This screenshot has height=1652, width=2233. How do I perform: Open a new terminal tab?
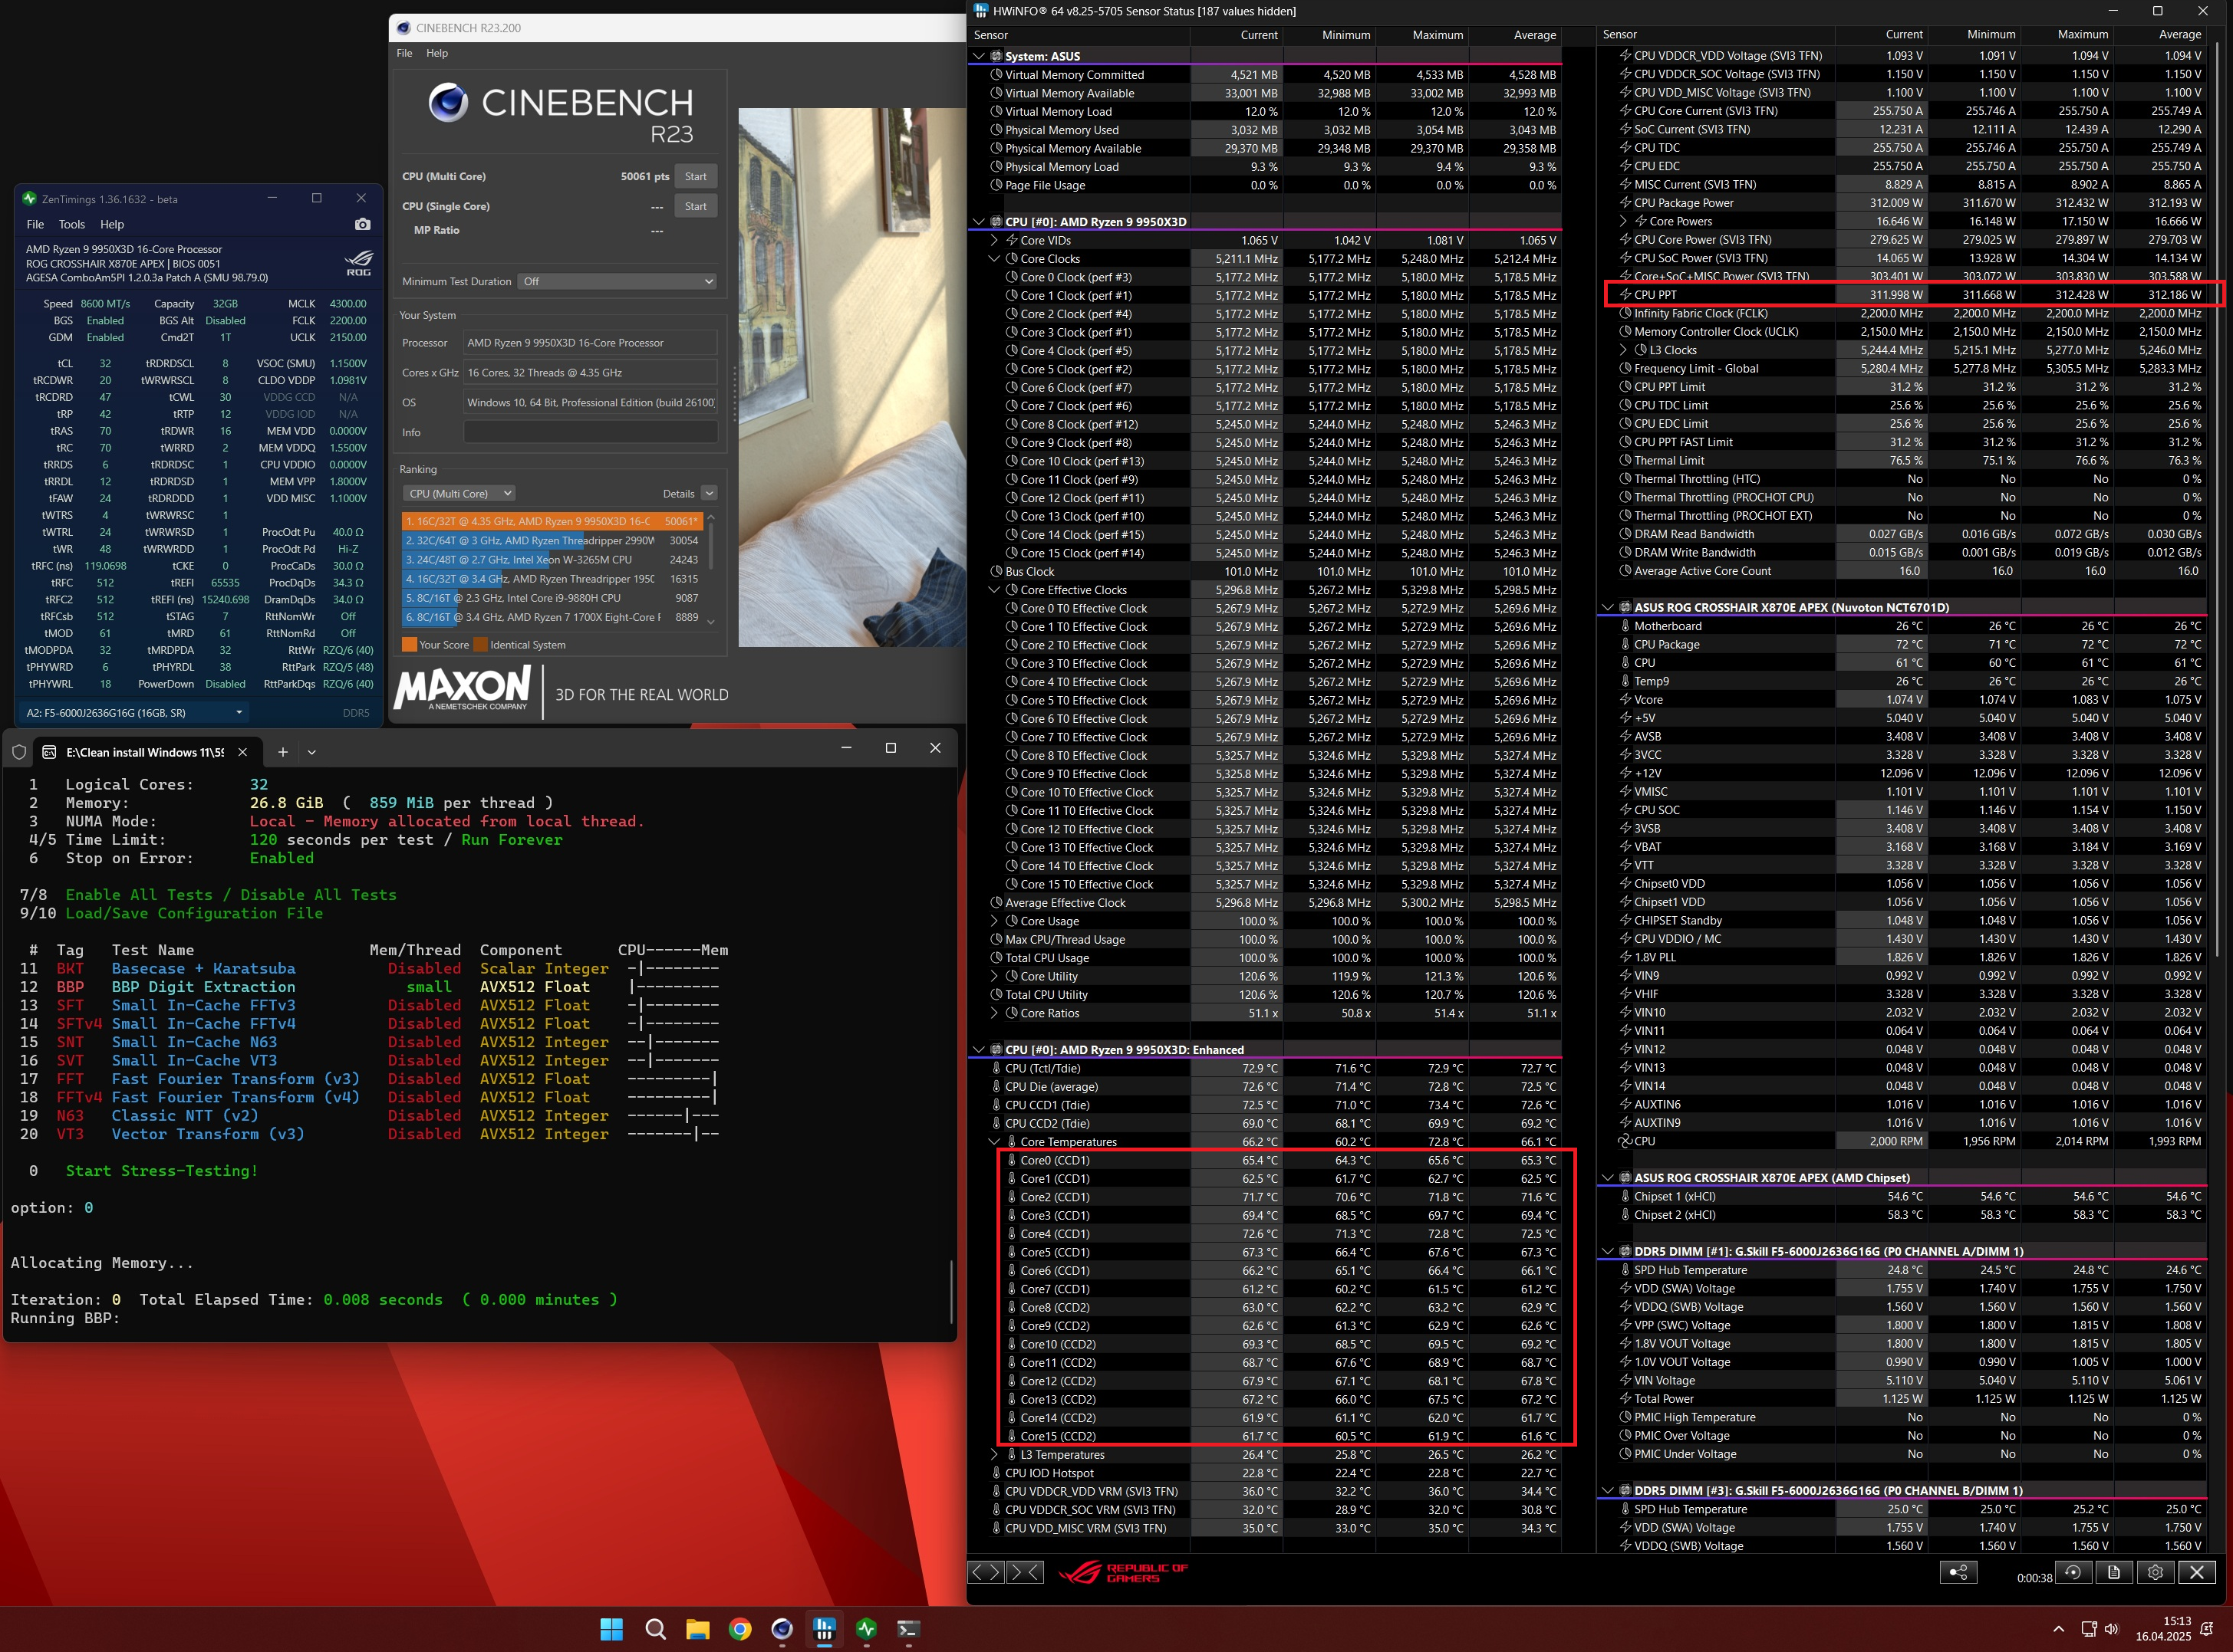tap(283, 752)
